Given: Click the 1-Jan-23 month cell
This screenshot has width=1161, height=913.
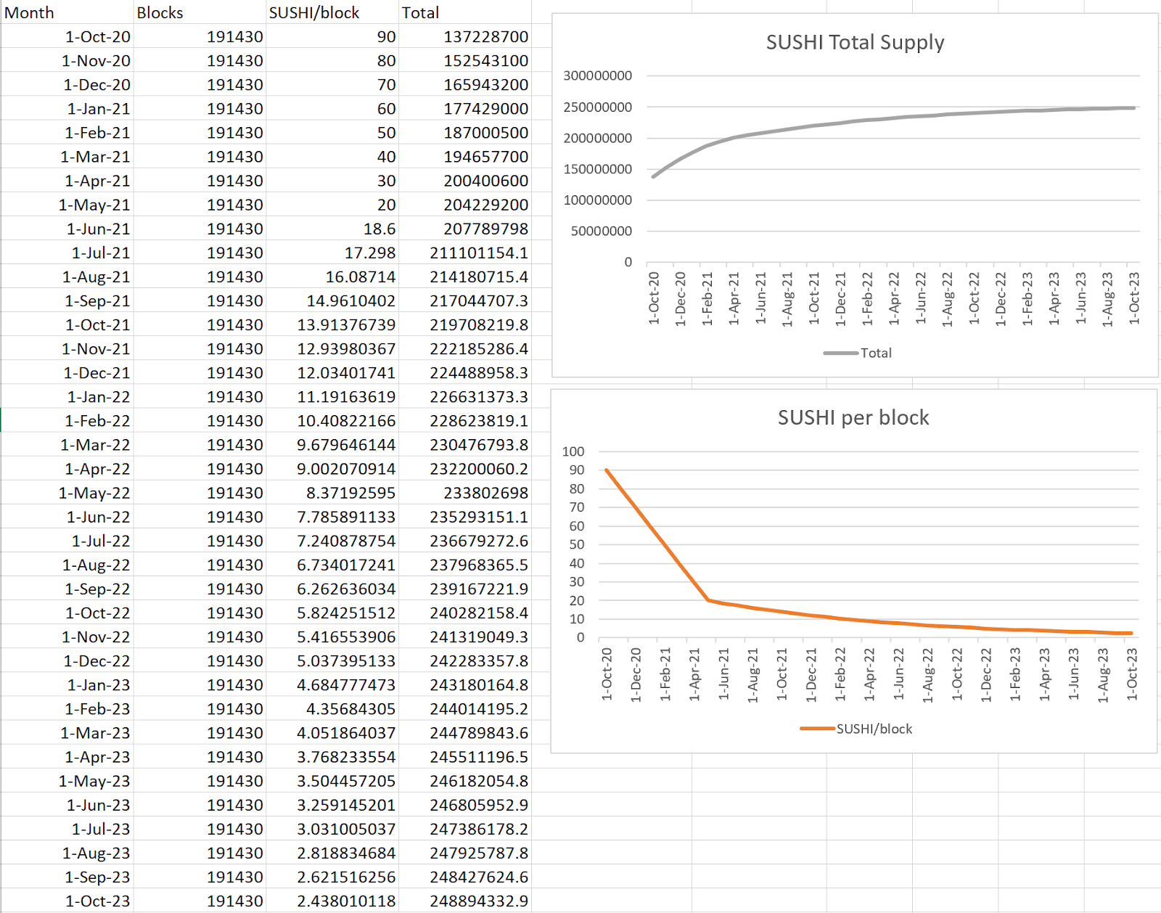Looking at the screenshot, I should coord(67,684).
